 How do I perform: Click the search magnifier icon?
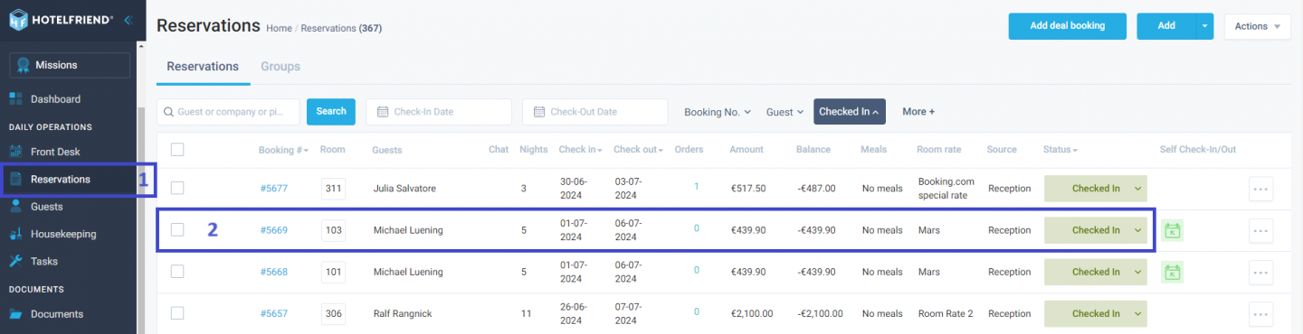pos(169,112)
